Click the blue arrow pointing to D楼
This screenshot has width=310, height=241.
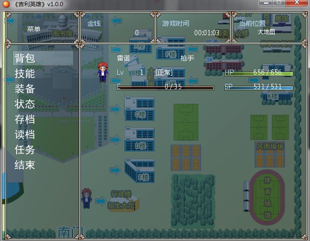pos(115,140)
